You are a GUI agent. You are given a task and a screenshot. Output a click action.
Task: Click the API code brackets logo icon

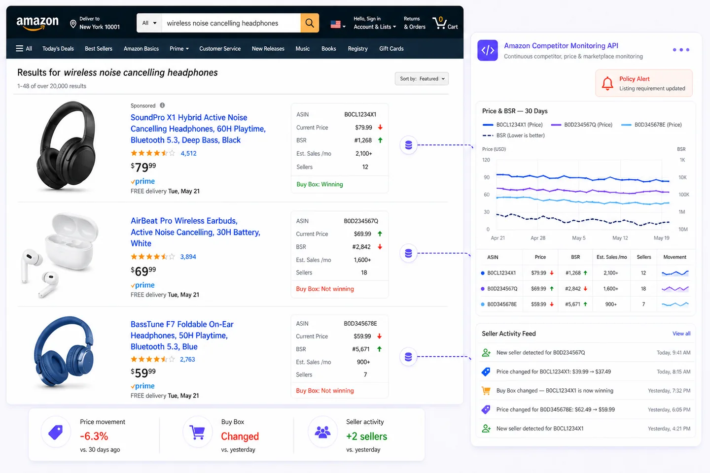pyautogui.click(x=488, y=50)
